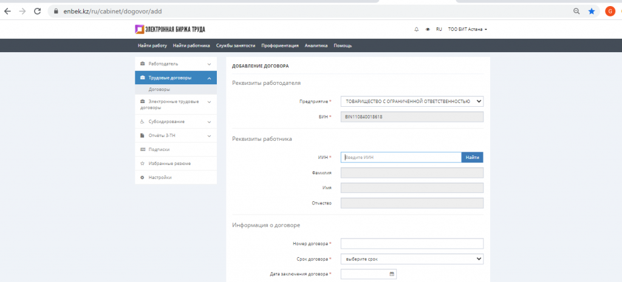The image size is (622, 282).
Task: Toggle the eye accessibility view icon
Action: pos(428,29)
